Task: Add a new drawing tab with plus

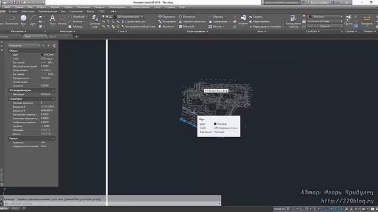Action: [76, 37]
